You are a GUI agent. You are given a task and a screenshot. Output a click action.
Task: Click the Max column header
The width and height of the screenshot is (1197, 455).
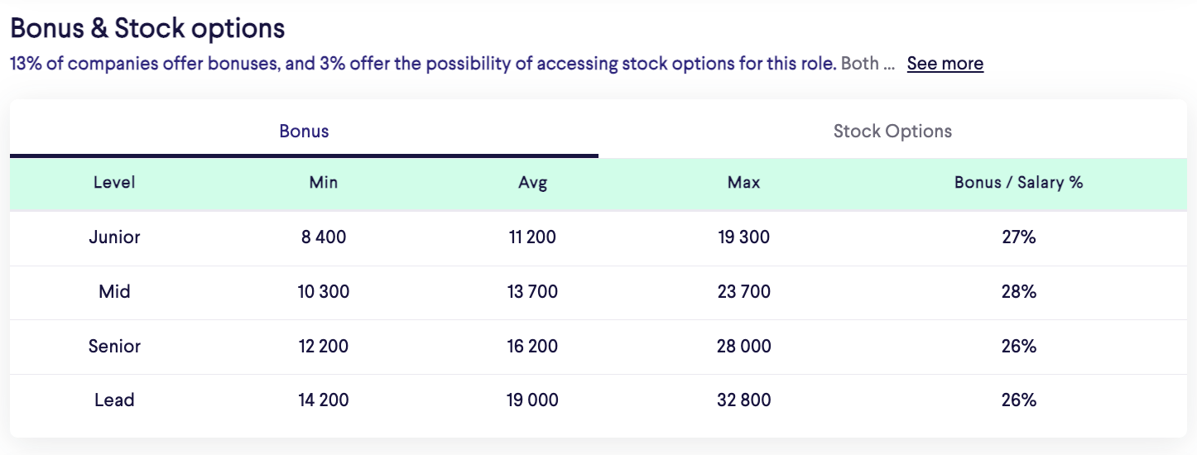744,183
